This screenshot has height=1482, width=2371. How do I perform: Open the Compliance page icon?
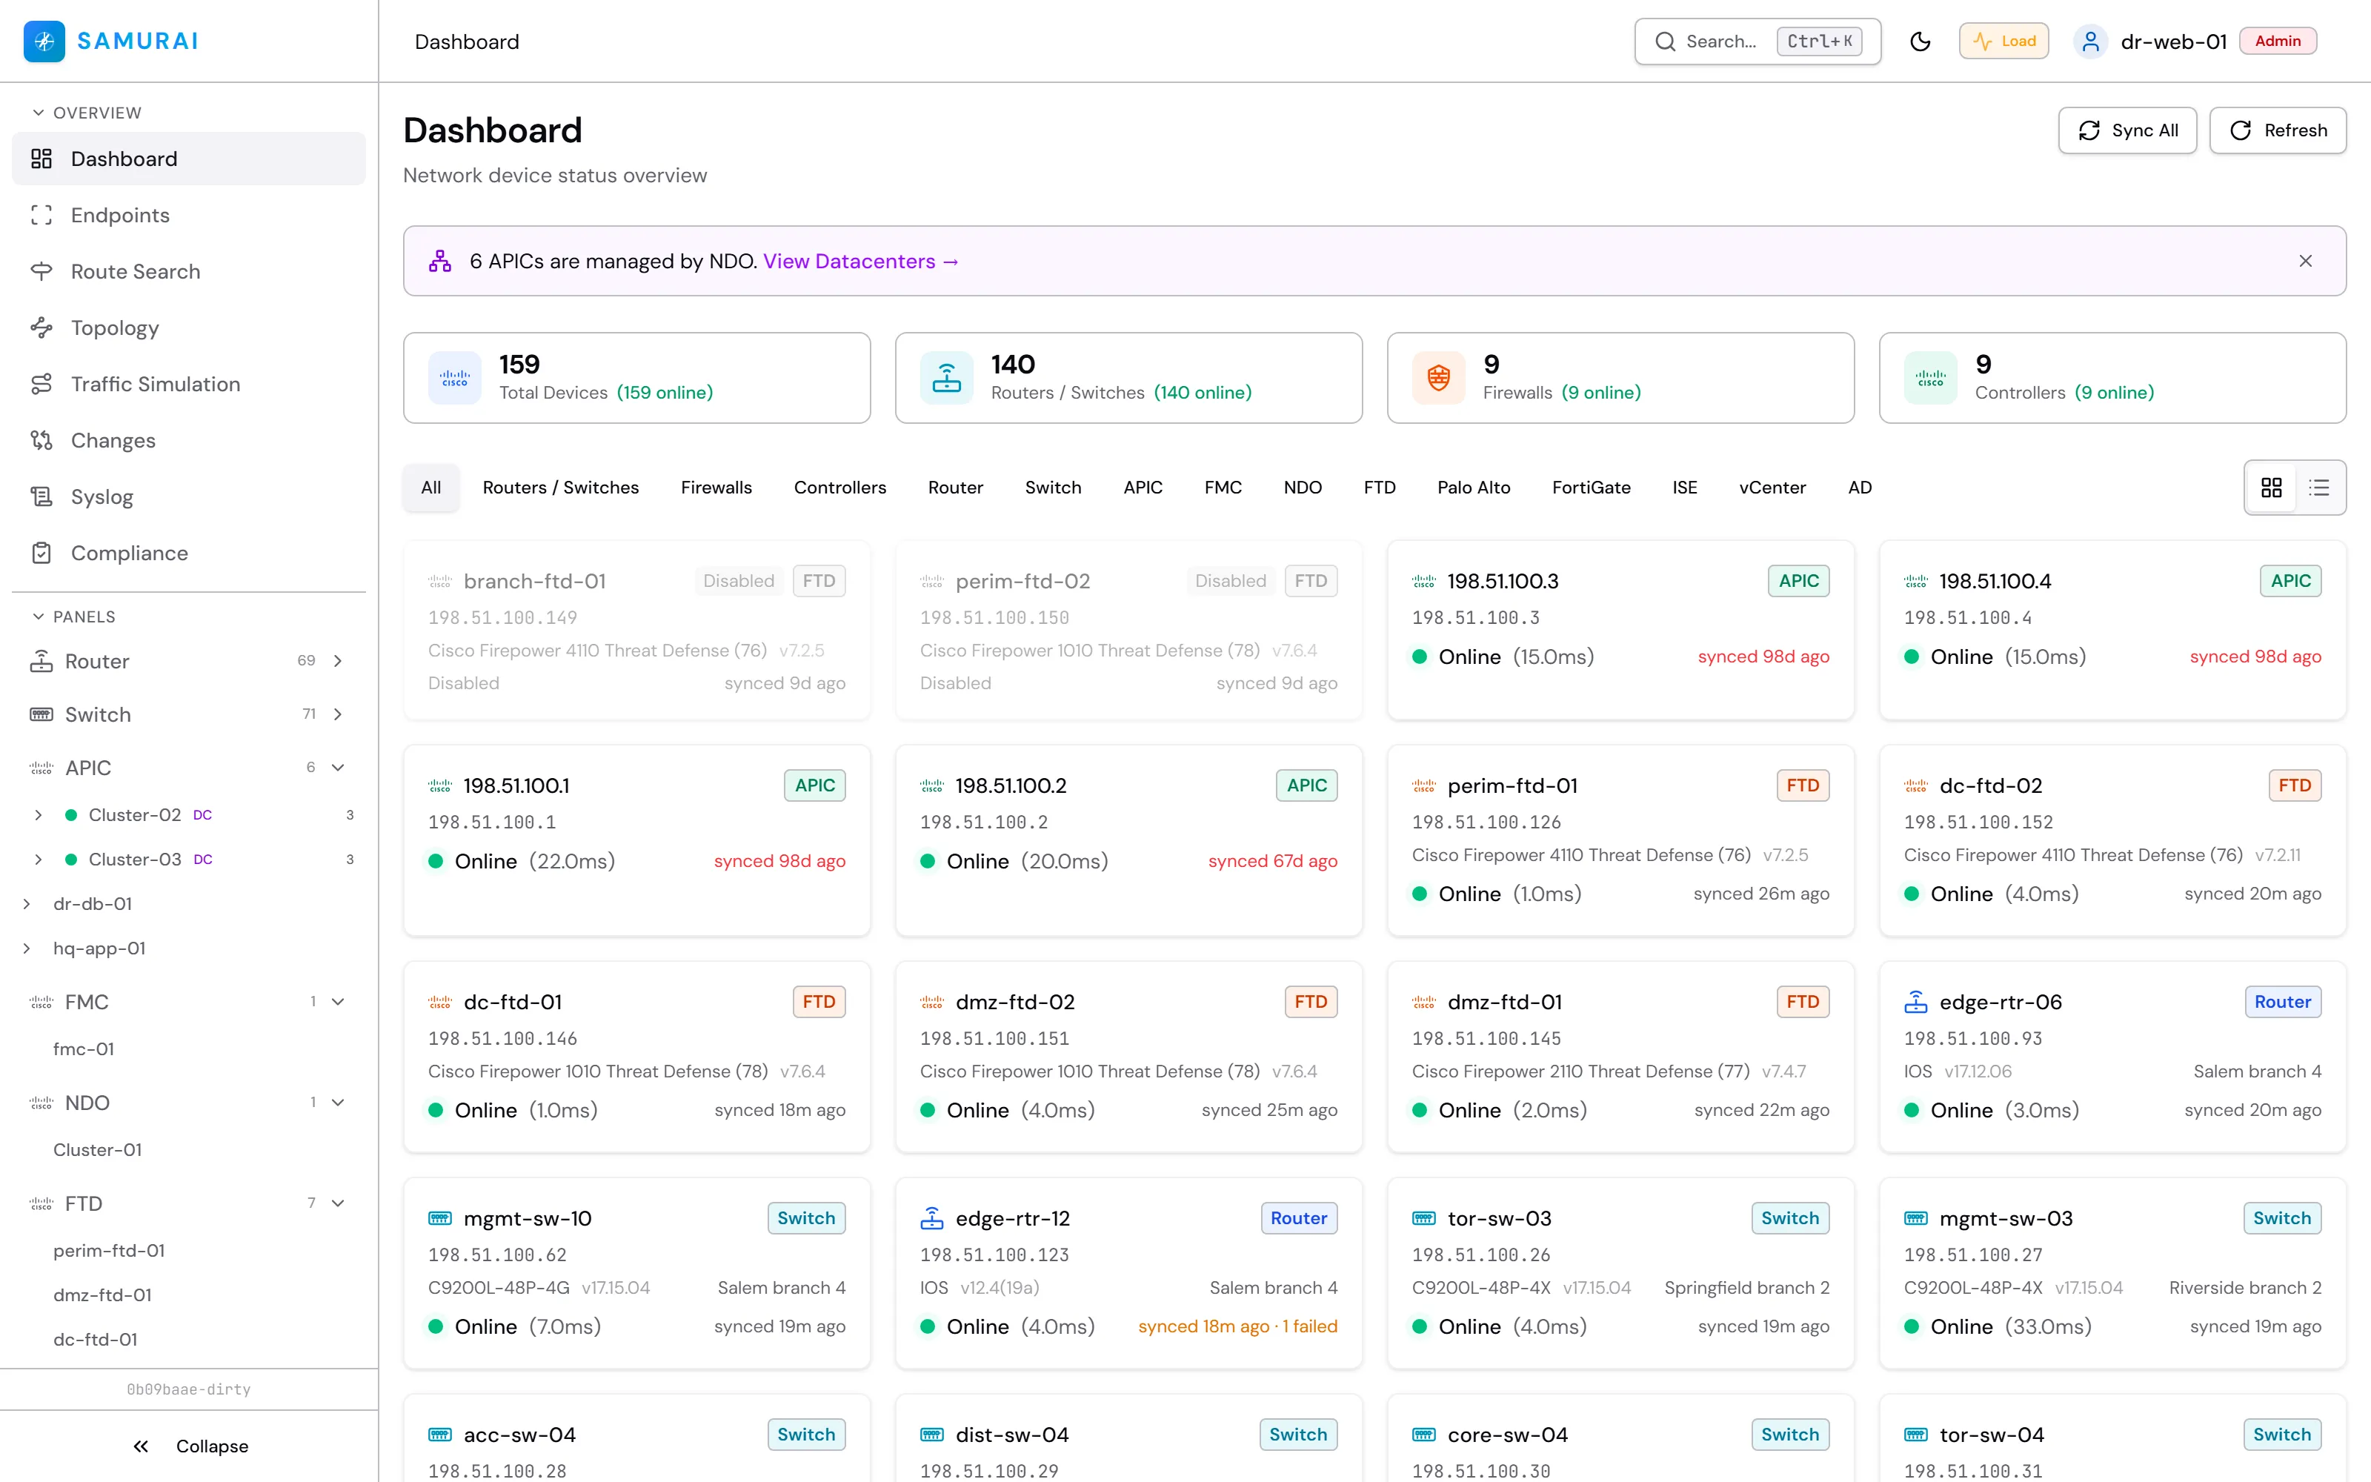pyautogui.click(x=41, y=553)
